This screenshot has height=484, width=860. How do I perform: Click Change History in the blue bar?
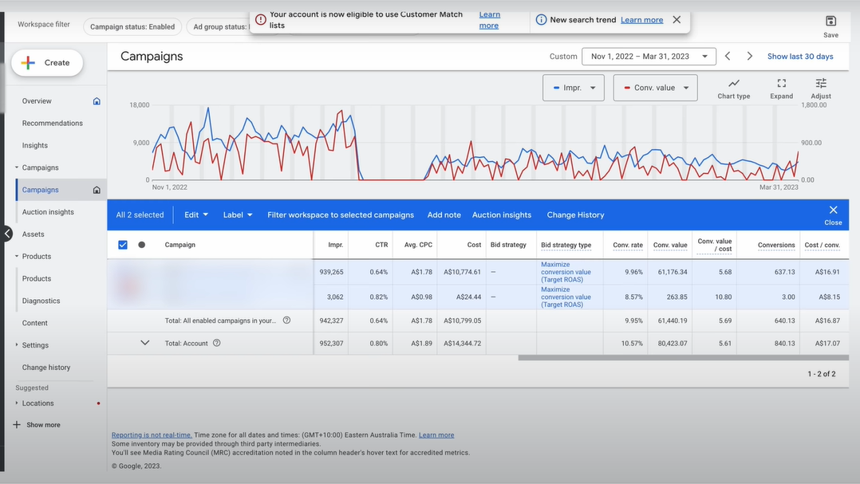coord(575,214)
